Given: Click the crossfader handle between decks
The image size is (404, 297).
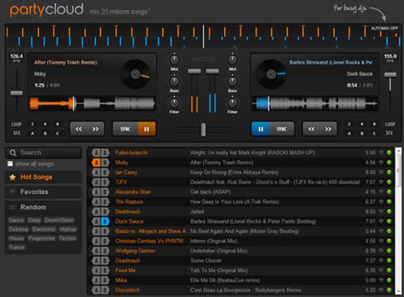Looking at the screenshot, I should tap(203, 130).
